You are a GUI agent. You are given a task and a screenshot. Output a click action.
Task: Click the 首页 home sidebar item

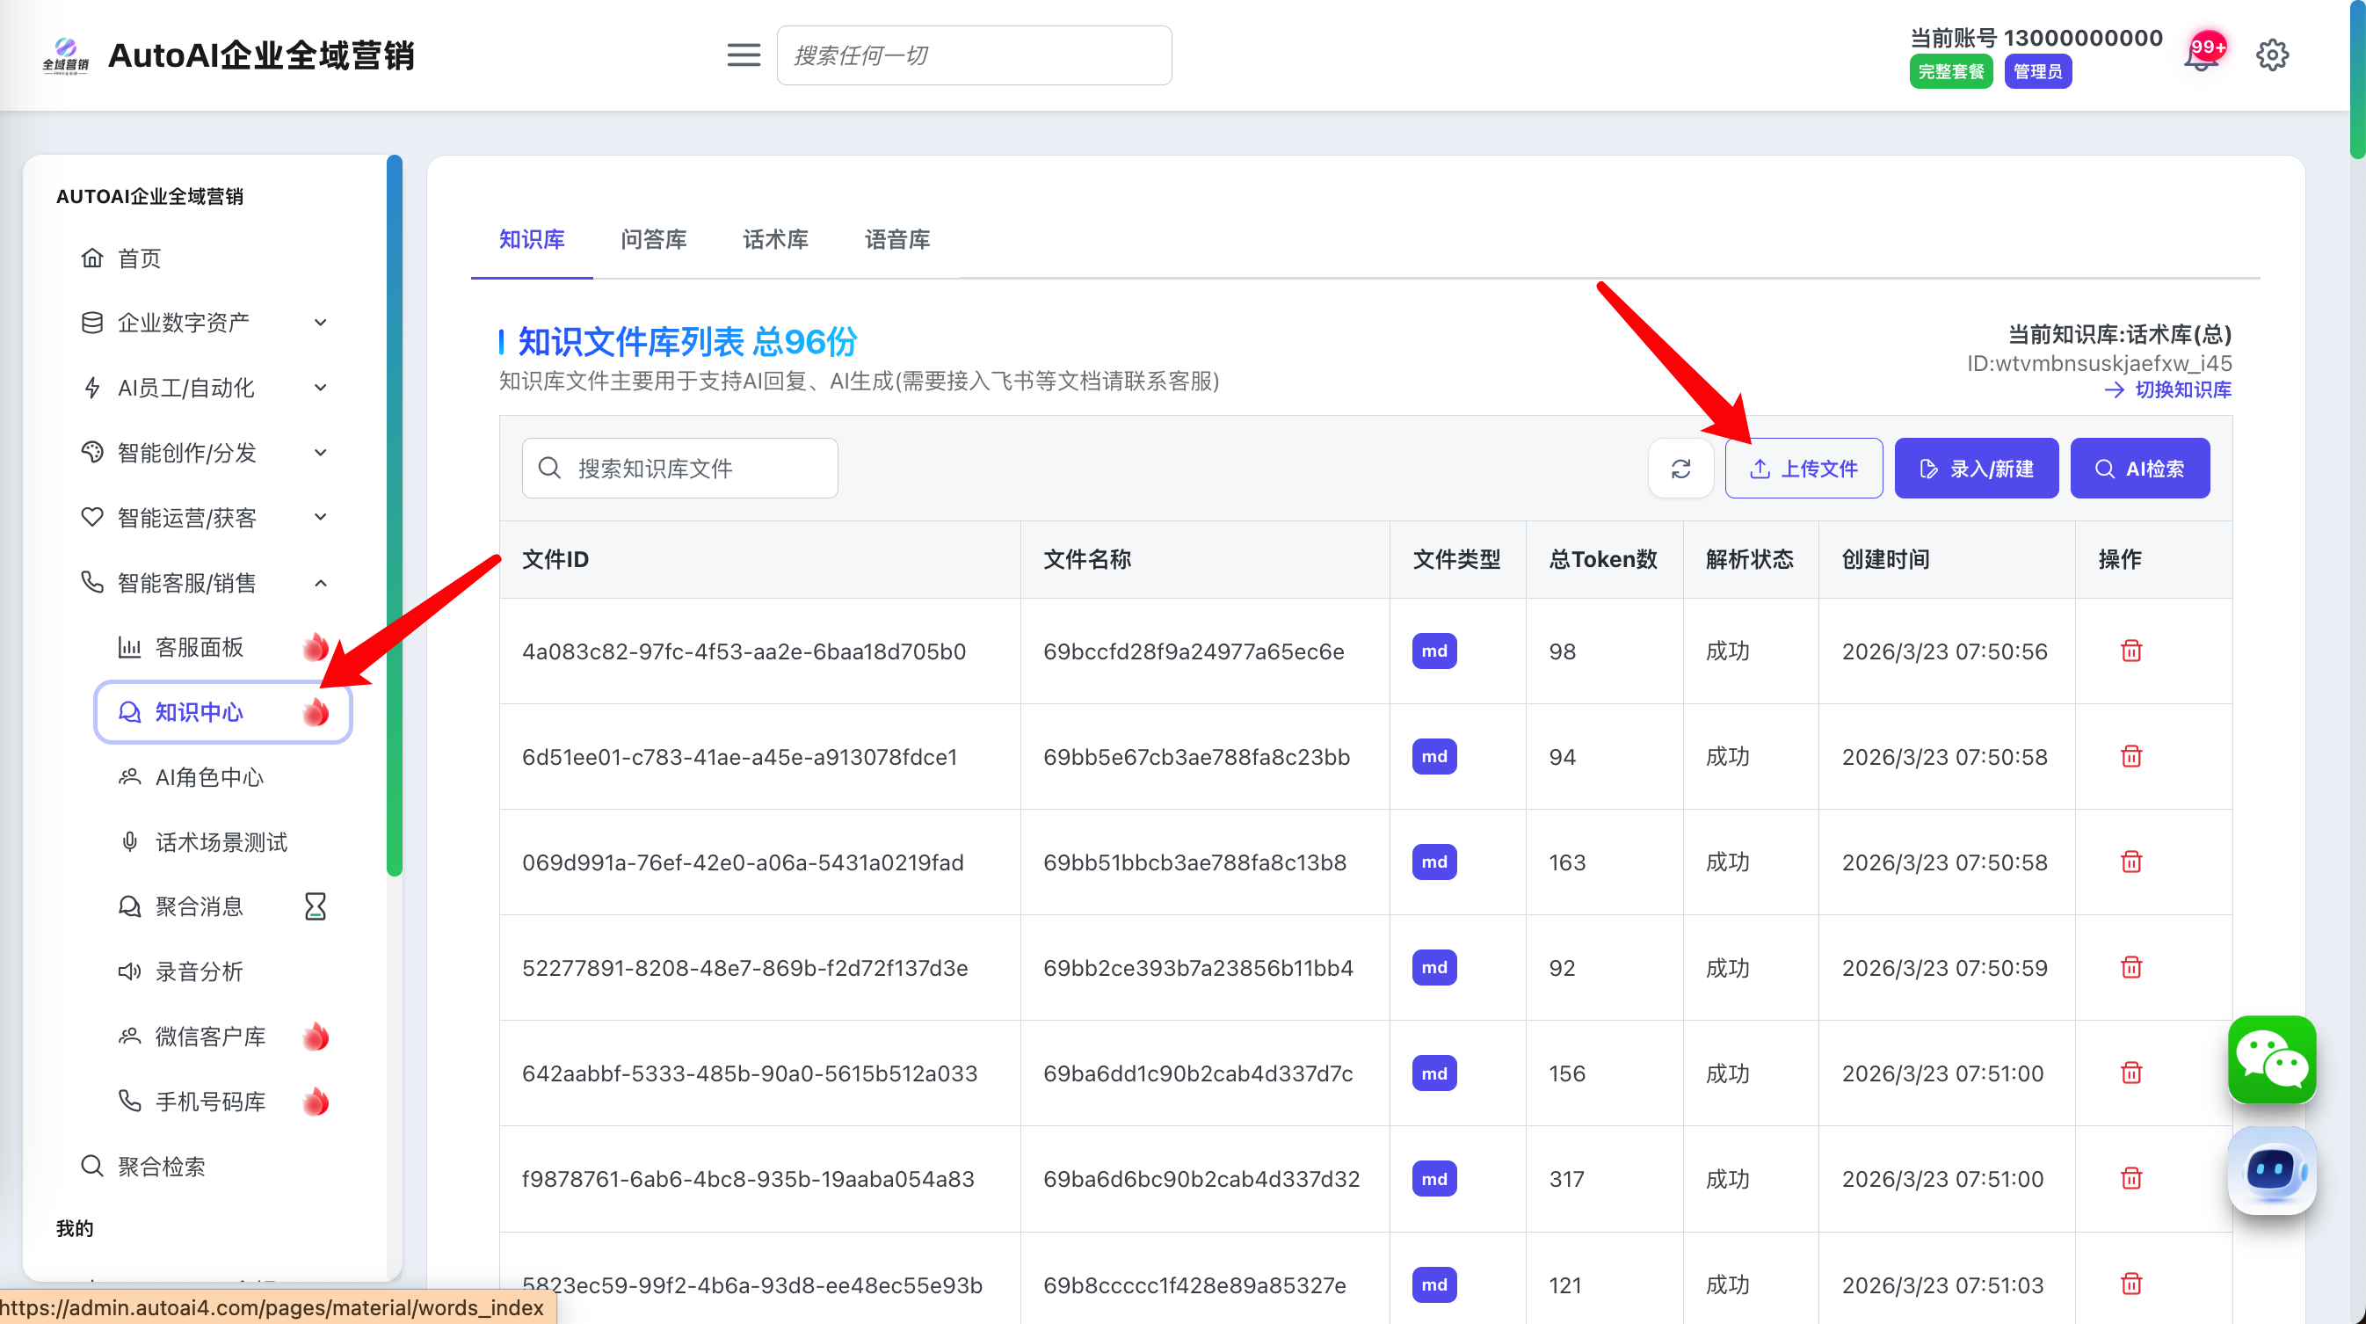click(140, 258)
